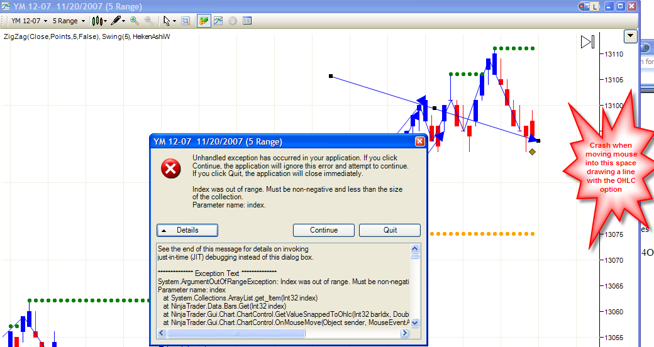654x347 pixels.
Task: Minimize the YM 12-07 chart window
Action: click(x=609, y=6)
